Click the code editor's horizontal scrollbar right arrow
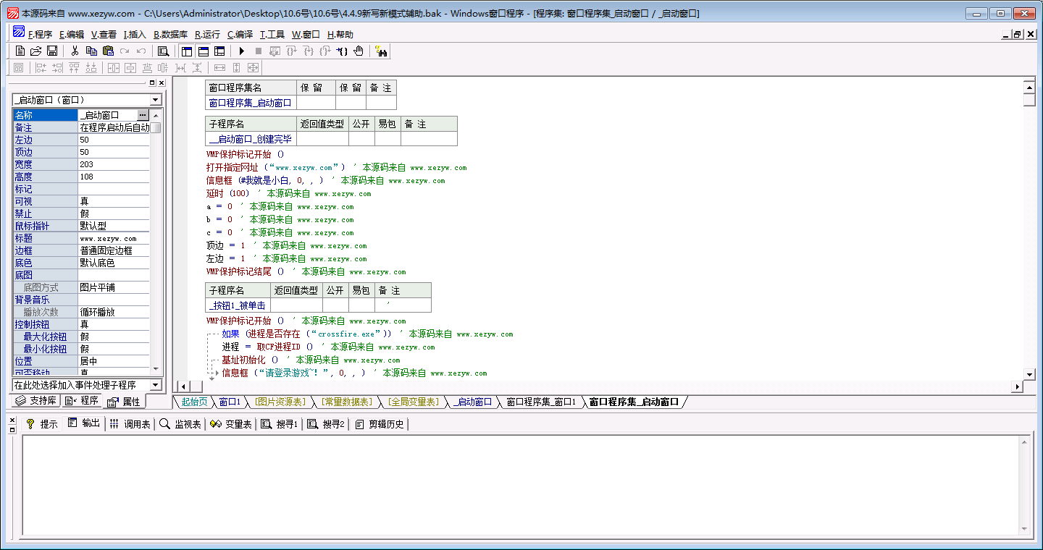The image size is (1043, 550). 1017,387
